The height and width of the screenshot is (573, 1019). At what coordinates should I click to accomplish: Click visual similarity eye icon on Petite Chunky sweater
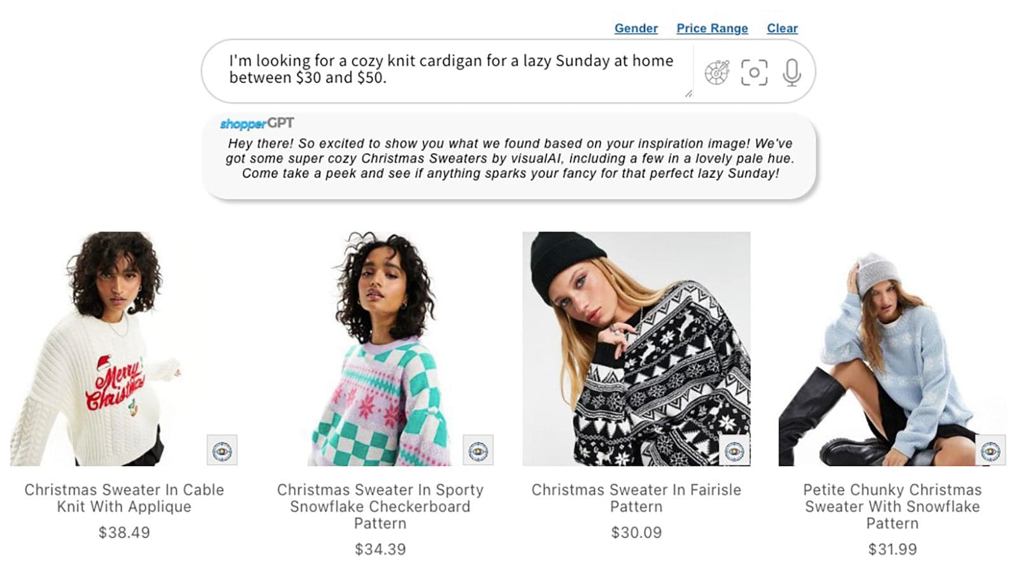coord(990,450)
